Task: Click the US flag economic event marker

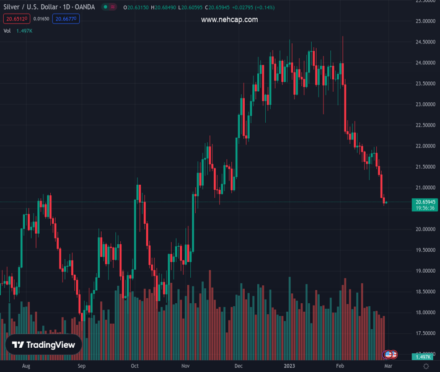Action: [x=389, y=355]
